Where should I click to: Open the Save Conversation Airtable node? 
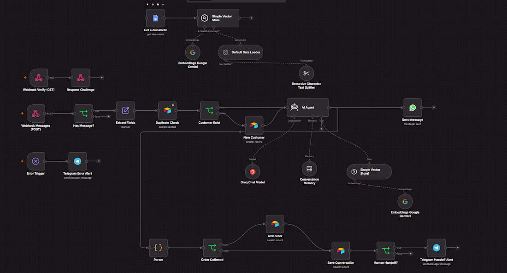[341, 251]
